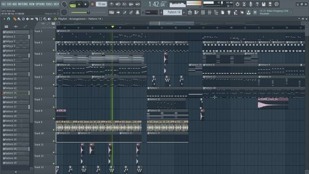Select Pattern 10 in the picker list
Image resolution: width=309 pixels, height=174 pixels.
coord(16,74)
